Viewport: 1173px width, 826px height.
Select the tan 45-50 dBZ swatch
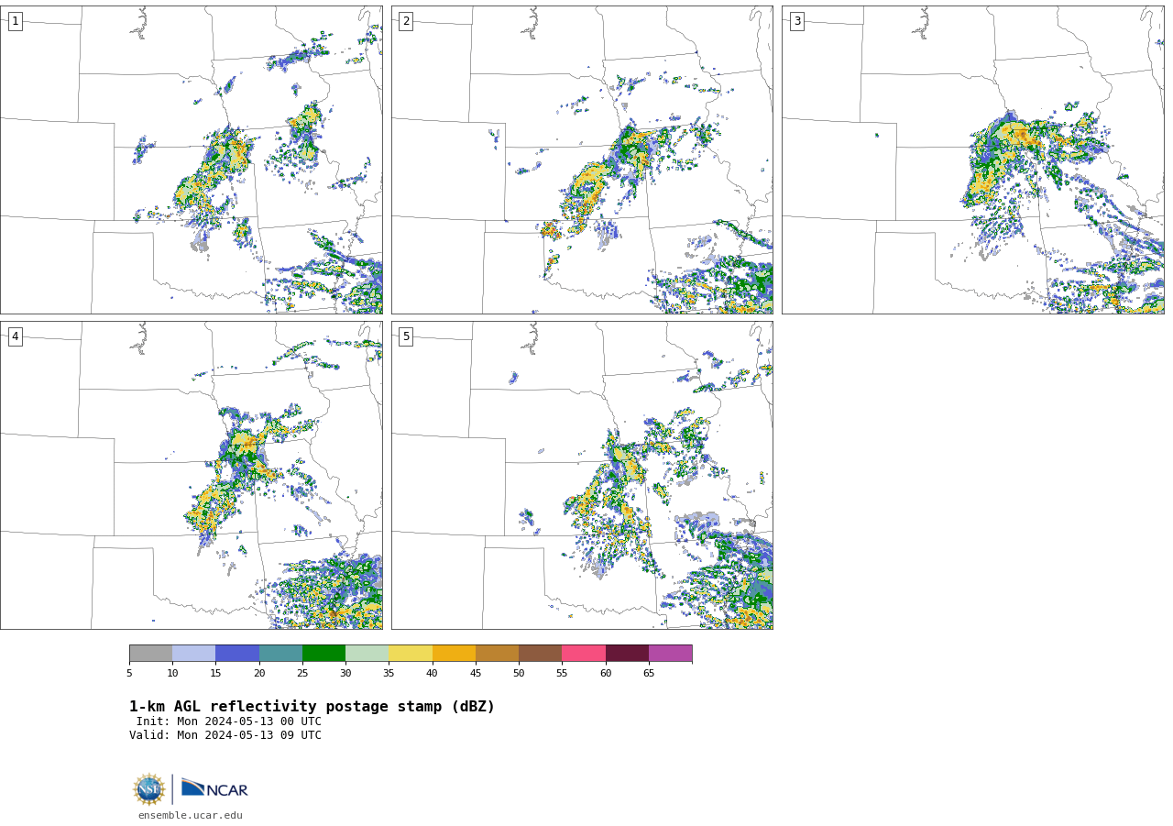[x=498, y=654]
